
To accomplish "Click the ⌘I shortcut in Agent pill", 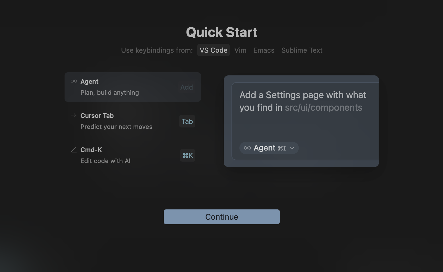I will click(x=282, y=148).
